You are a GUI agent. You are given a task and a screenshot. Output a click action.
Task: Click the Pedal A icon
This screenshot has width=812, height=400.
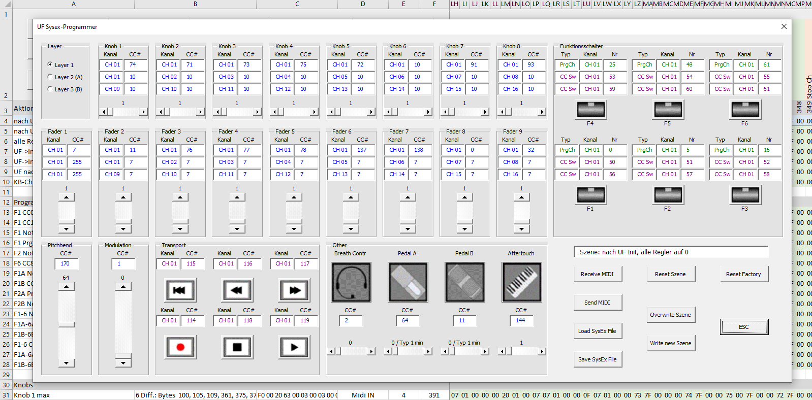[x=408, y=282]
